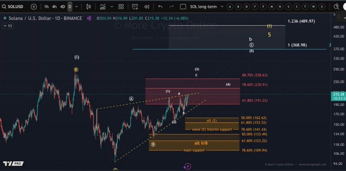The width and height of the screenshot is (346, 171).
Task: Click the circled A toolbar button
Action: point(230,7)
